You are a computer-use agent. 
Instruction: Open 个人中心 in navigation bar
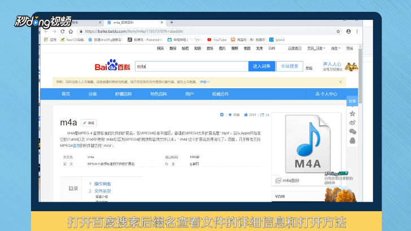[326, 94]
